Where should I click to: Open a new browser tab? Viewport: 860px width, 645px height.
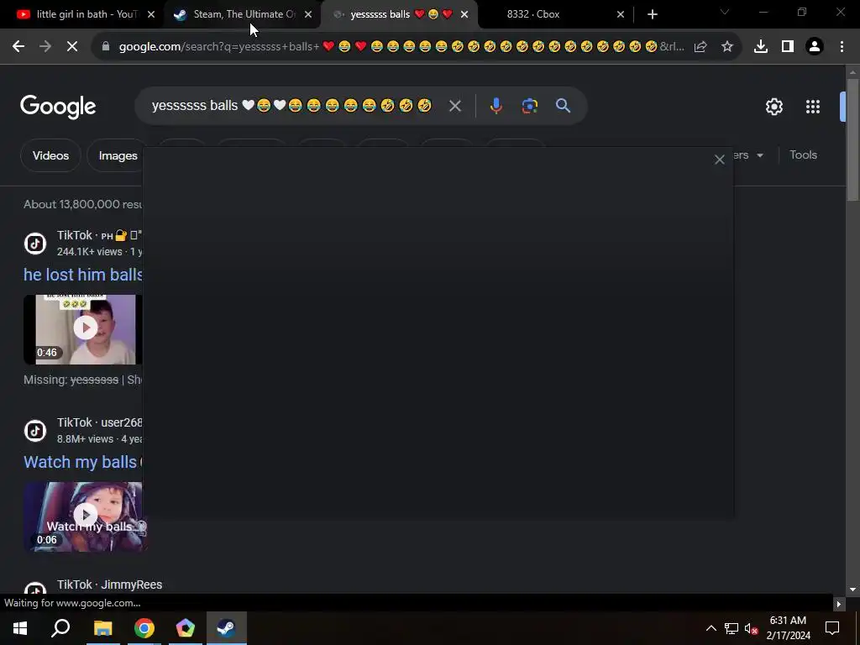tap(652, 14)
